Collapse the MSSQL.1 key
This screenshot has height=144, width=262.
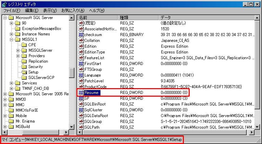[11, 39]
